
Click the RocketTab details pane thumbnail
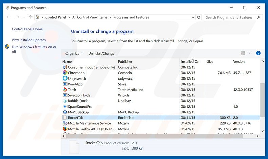tap(74, 147)
